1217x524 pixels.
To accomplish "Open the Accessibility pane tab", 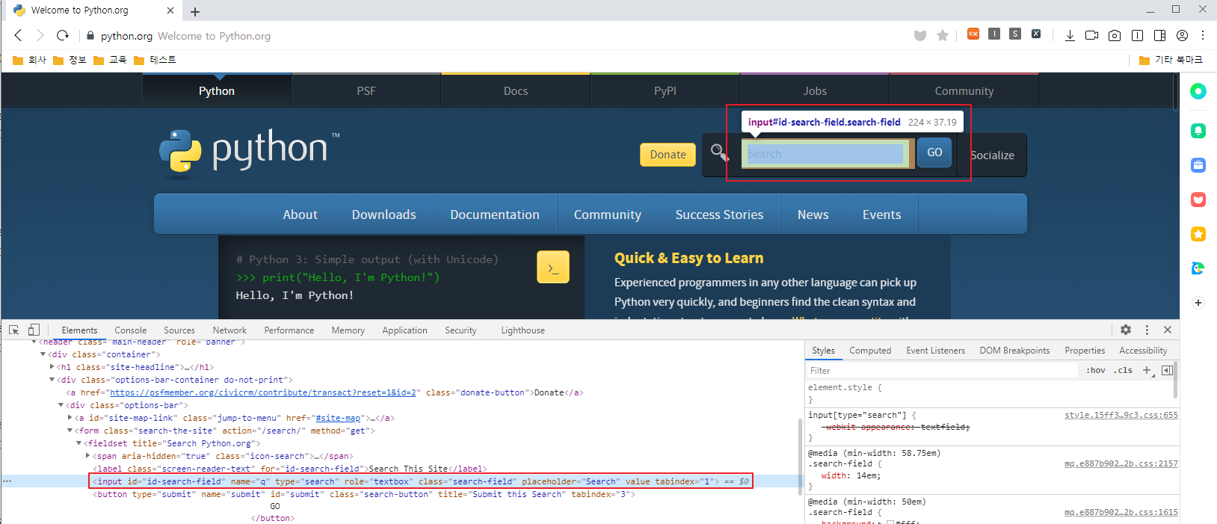I will pos(1143,351).
